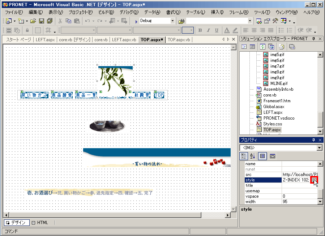Click the Find in Files binoculars icon

tap(181, 21)
